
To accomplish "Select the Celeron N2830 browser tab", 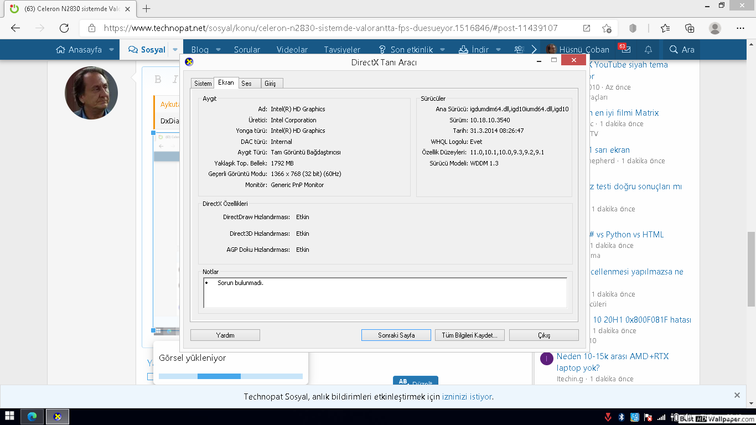I will (x=70, y=9).
